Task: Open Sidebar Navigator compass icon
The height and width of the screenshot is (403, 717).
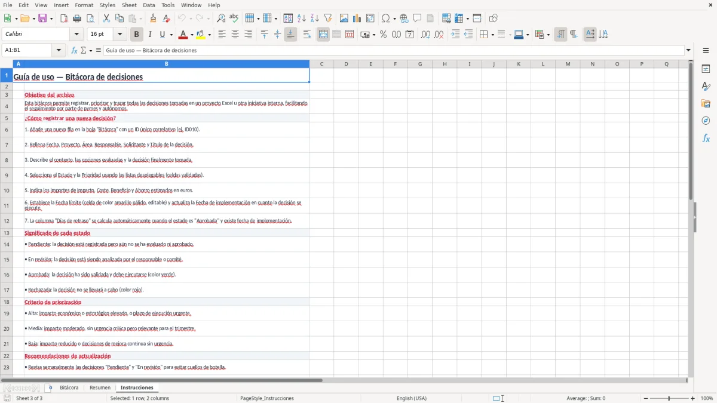Action: click(x=706, y=121)
